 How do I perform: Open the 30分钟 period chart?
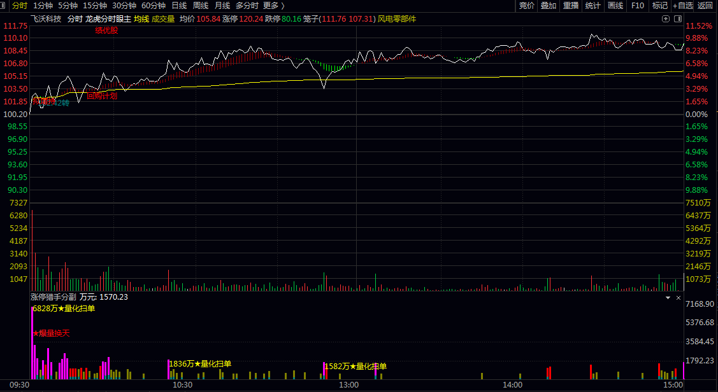pos(124,6)
